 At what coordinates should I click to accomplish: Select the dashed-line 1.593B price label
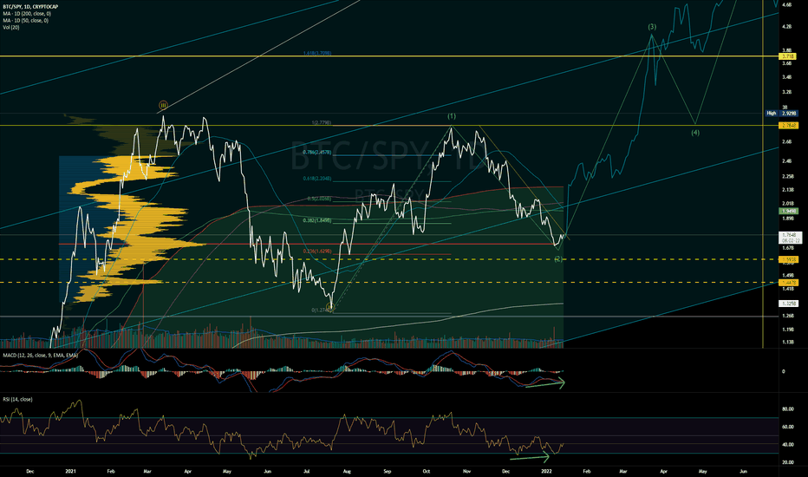788,259
